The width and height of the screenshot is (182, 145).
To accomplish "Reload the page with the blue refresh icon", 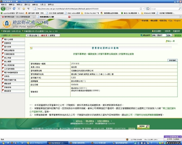I will [x=14, y=9].
